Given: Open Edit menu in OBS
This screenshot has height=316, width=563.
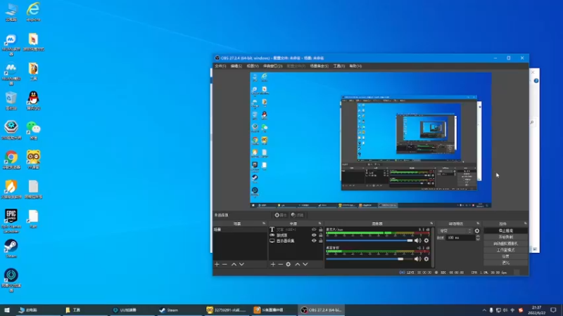Looking at the screenshot, I should click(x=236, y=66).
